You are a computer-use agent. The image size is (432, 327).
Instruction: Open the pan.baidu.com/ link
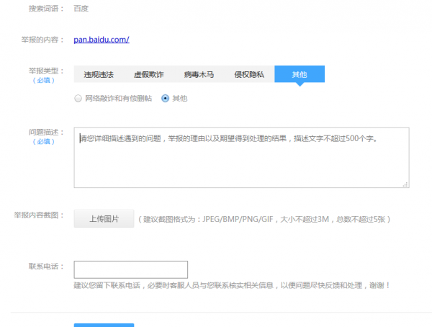point(102,40)
